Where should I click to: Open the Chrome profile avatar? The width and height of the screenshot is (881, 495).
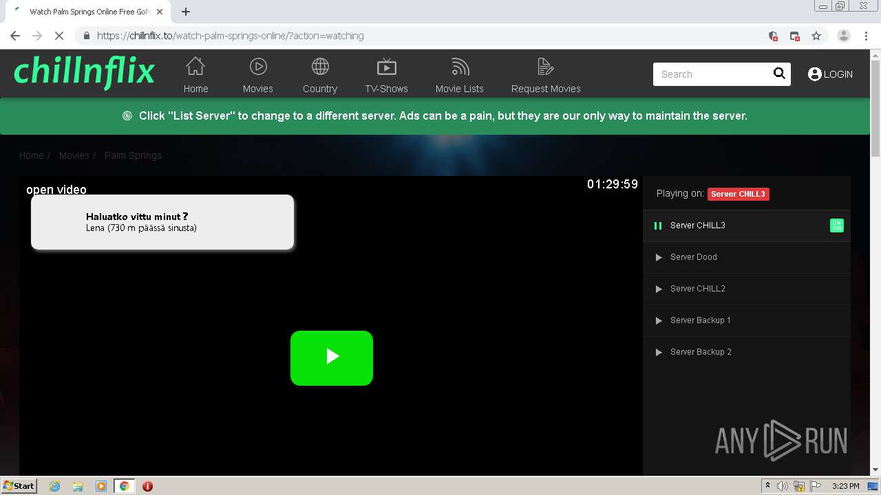click(x=844, y=36)
